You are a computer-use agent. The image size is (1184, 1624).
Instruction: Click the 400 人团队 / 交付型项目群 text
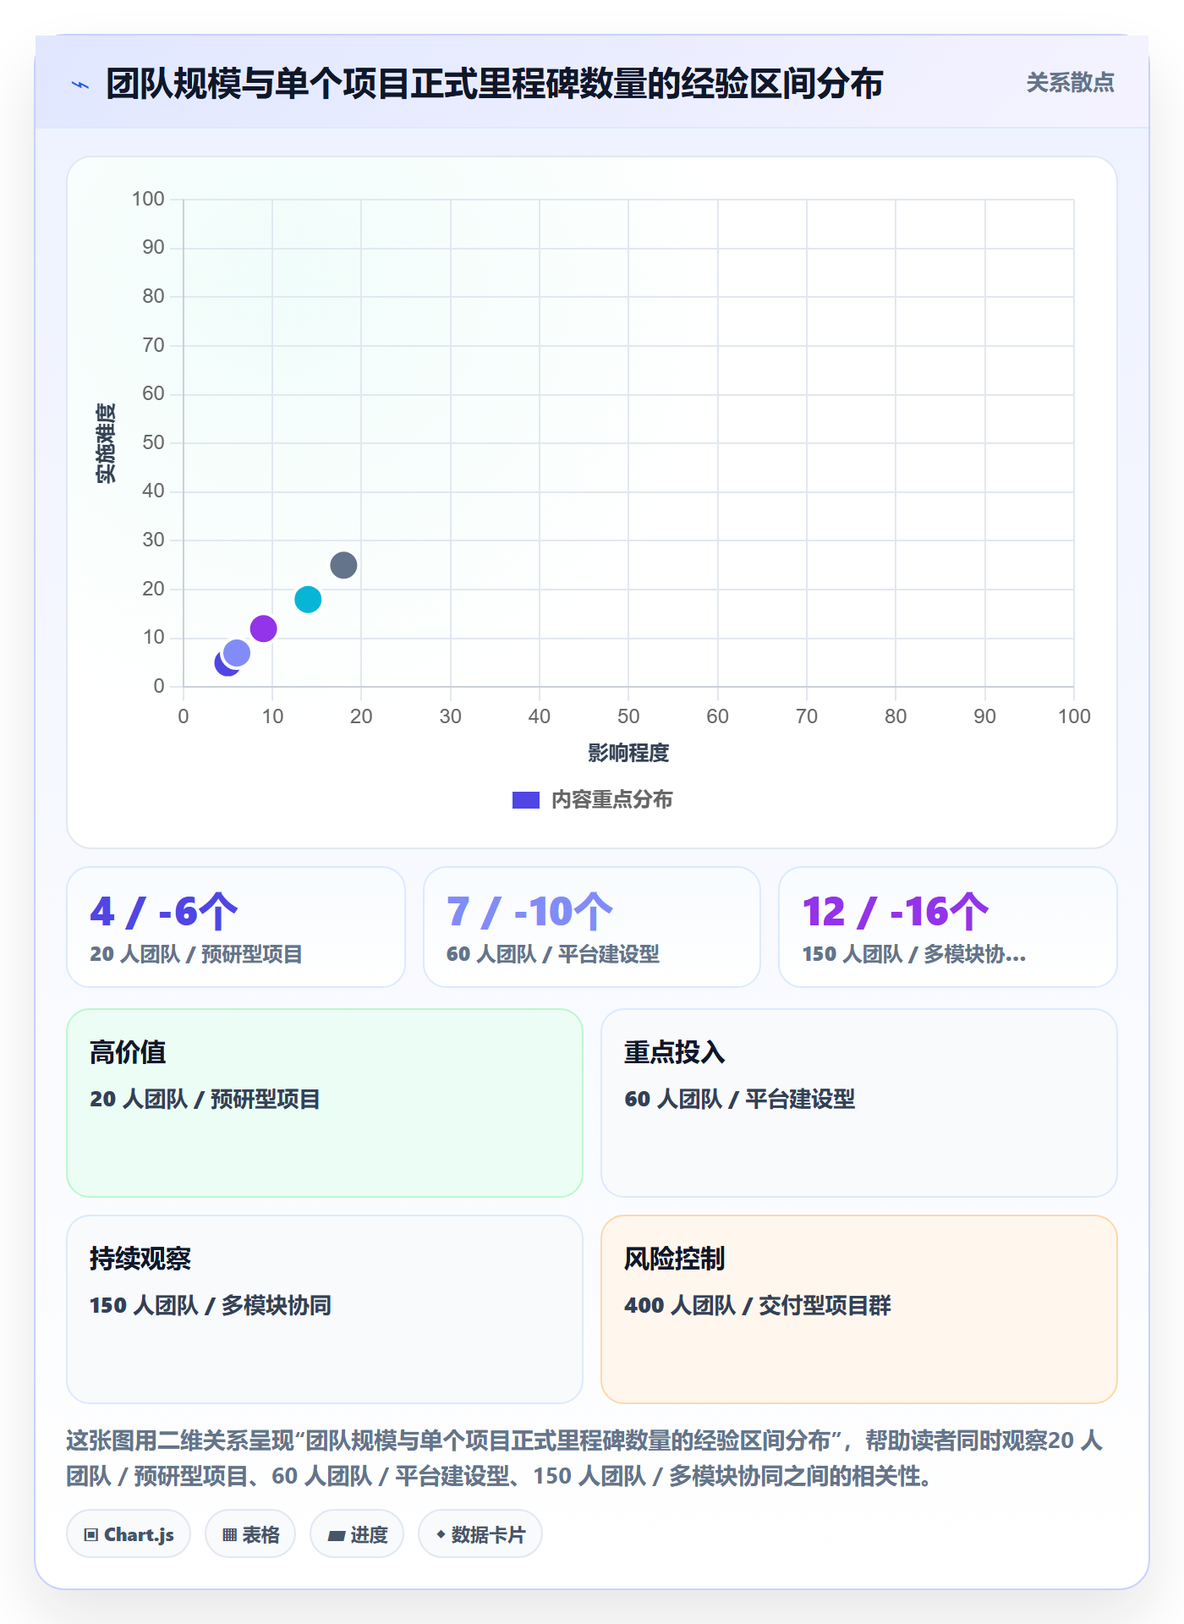coord(758,1306)
